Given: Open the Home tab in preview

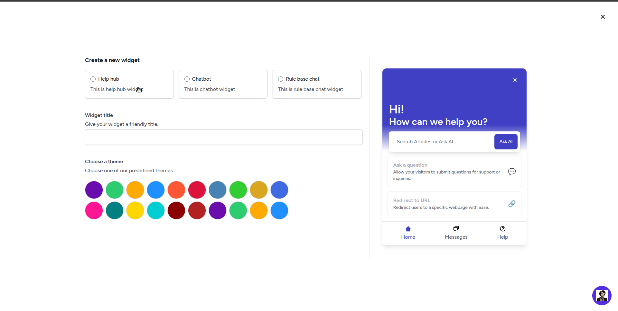Looking at the screenshot, I should point(408,233).
